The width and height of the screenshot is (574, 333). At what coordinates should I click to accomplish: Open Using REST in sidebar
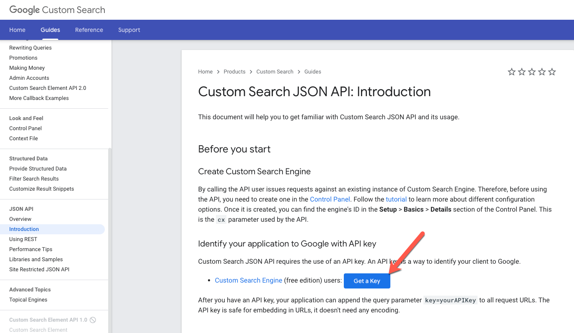click(x=23, y=239)
